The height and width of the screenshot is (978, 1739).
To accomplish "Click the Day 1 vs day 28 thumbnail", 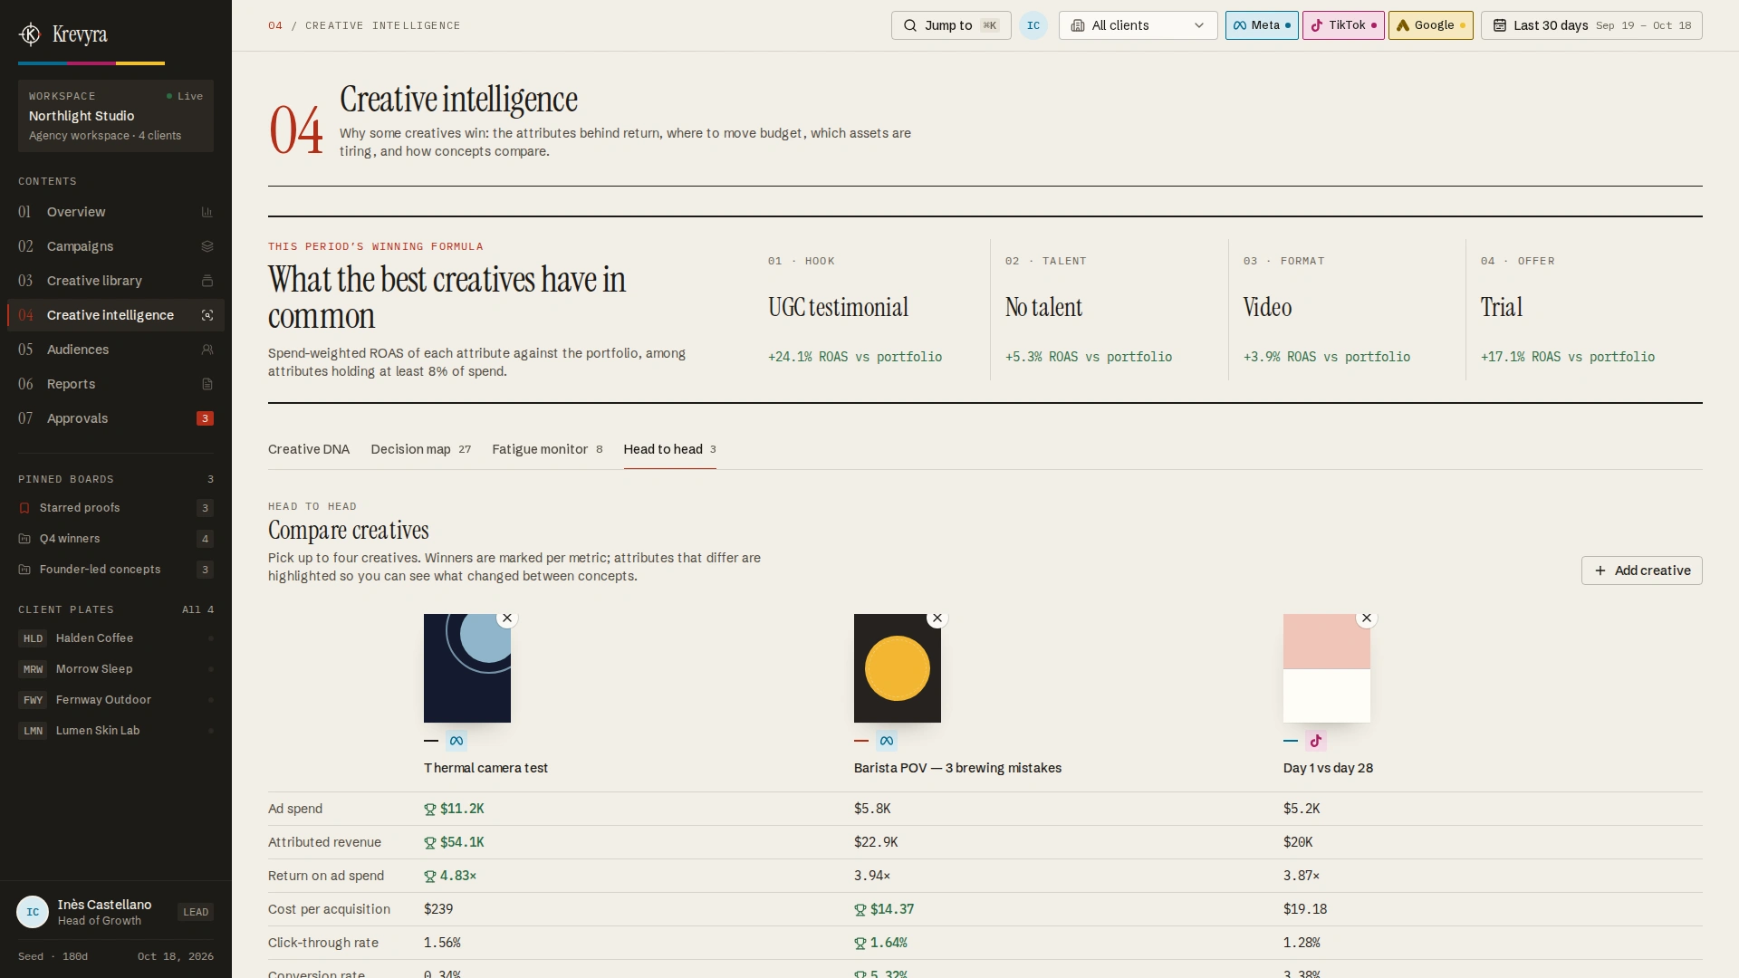I will point(1327,668).
